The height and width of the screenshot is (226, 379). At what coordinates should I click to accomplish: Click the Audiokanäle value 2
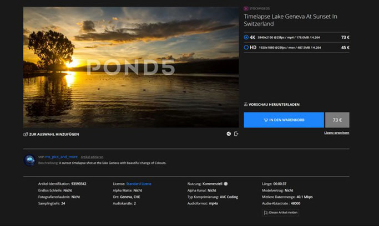pos(135,203)
